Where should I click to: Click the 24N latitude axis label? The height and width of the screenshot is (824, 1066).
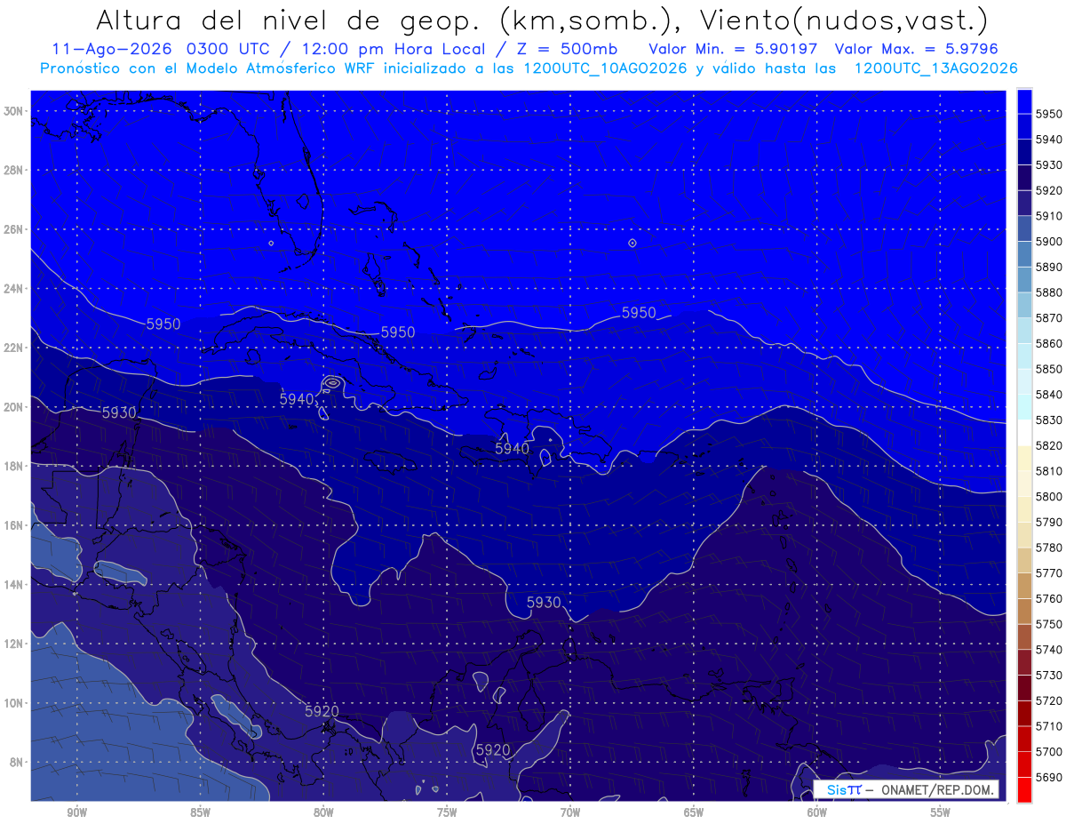click(x=14, y=289)
